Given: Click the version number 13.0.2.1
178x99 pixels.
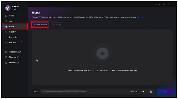Looking at the screenshot, I should [x=14, y=10].
